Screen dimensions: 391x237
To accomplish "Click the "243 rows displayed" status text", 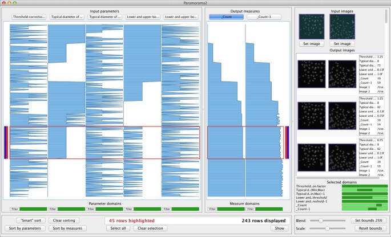I will 264,220.
